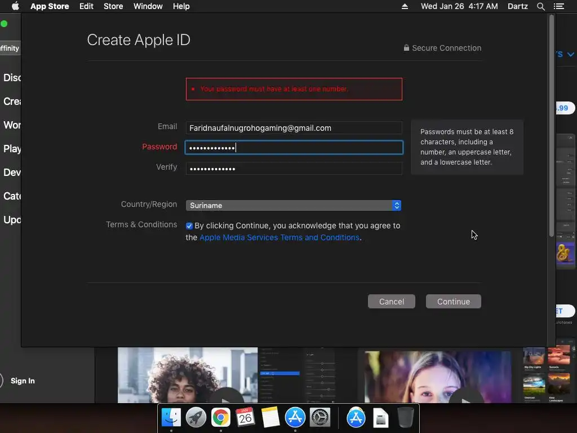
Task: Click the running App Store dock icon
Action: click(x=295, y=418)
